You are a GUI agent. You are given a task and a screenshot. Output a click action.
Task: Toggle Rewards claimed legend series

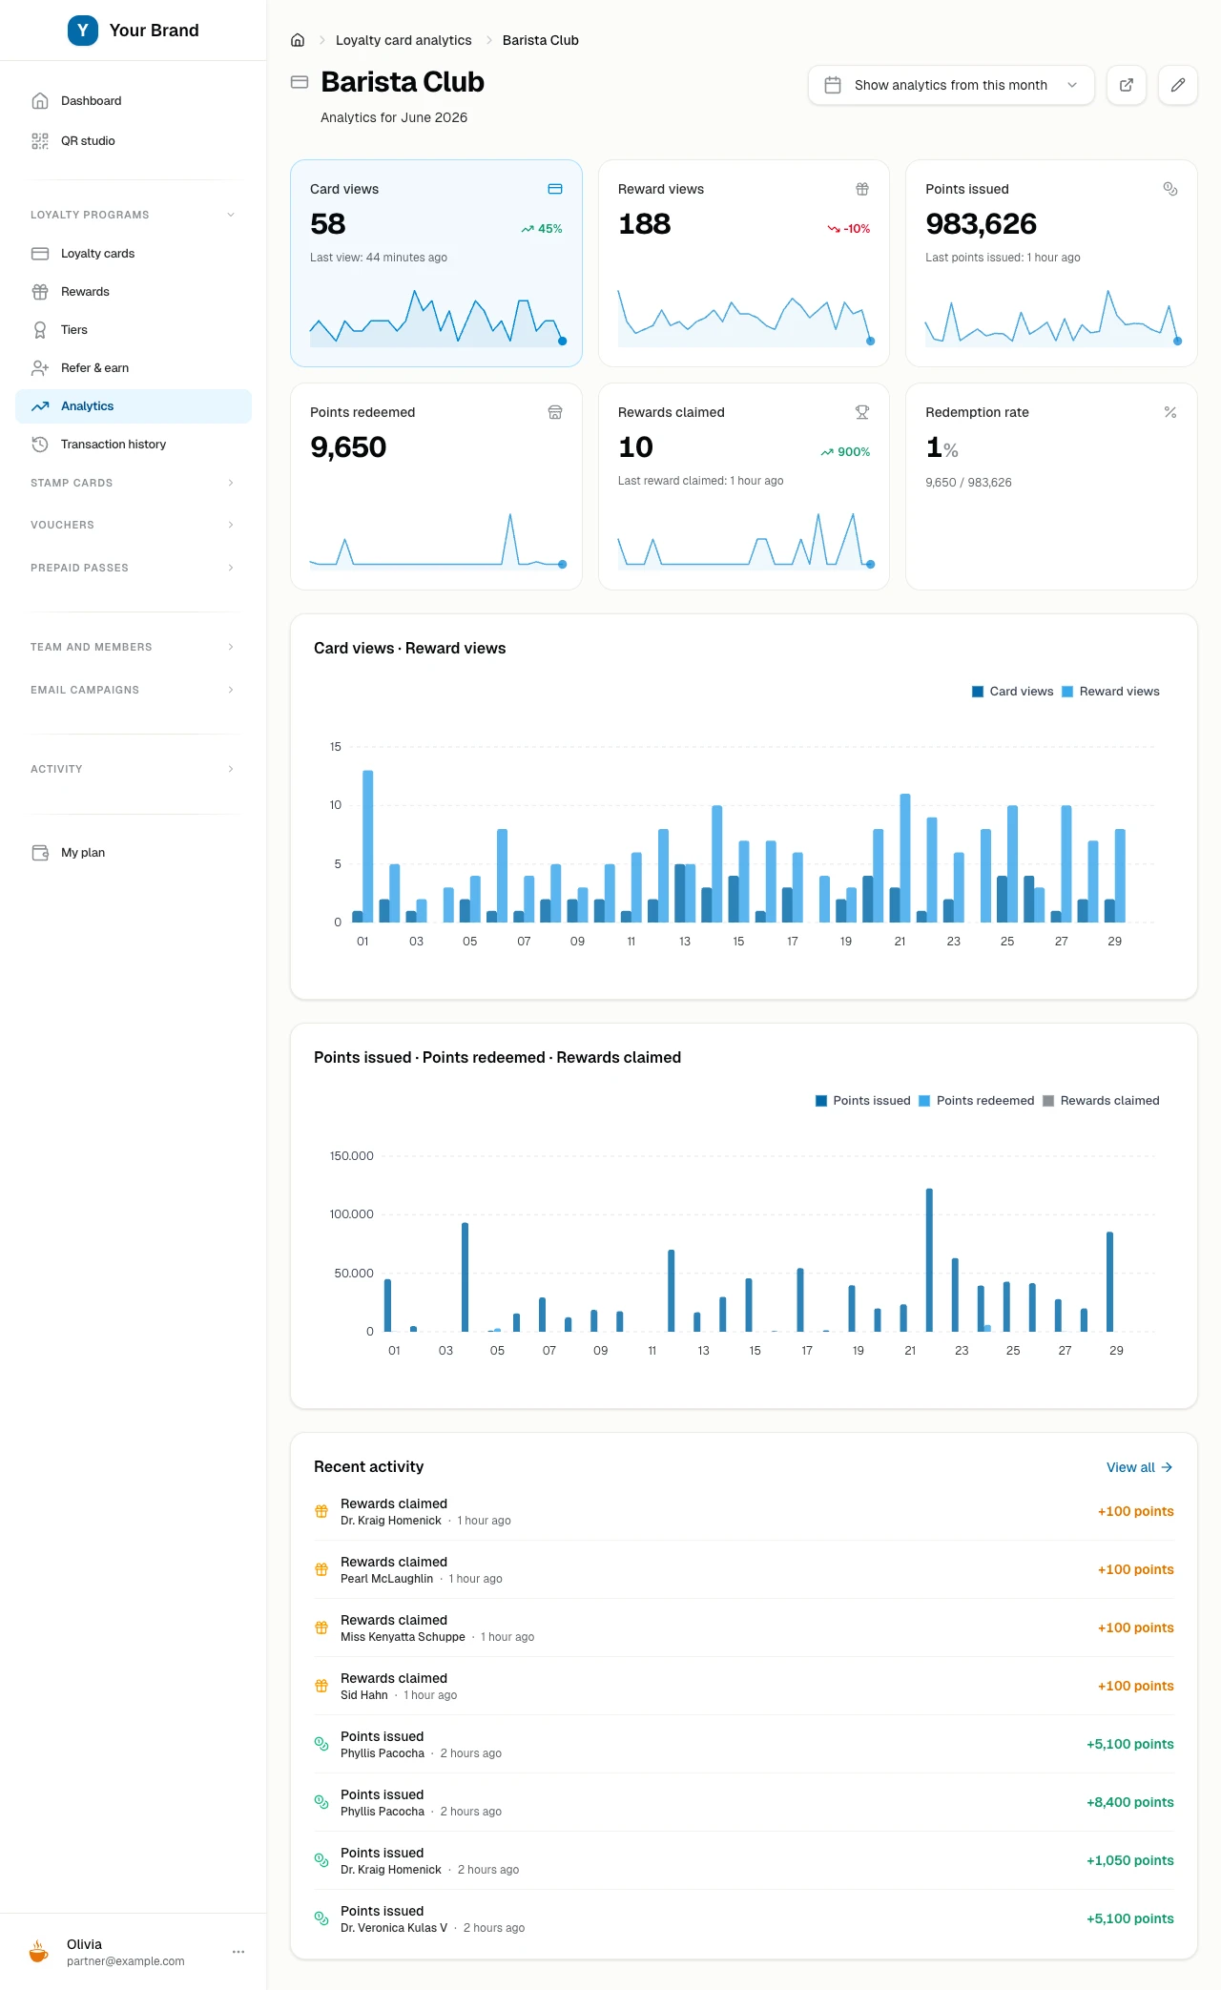pos(1101,1101)
